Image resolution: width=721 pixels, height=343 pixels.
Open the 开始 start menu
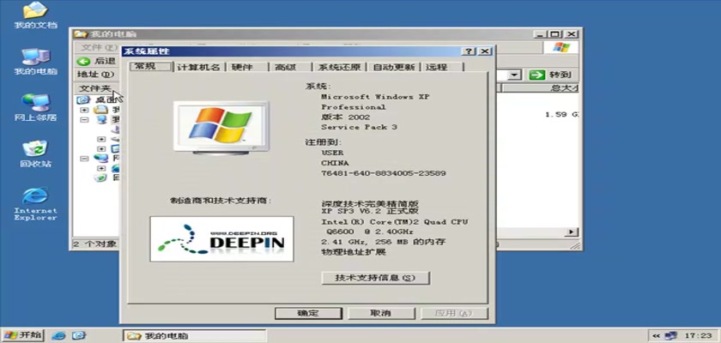pyautogui.click(x=23, y=335)
